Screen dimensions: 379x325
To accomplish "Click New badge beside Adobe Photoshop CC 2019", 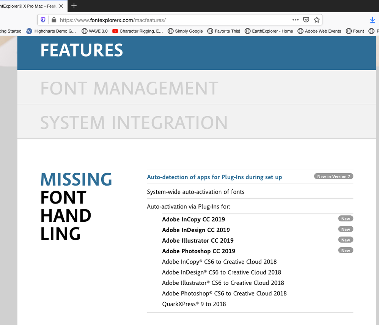I will [x=346, y=251].
